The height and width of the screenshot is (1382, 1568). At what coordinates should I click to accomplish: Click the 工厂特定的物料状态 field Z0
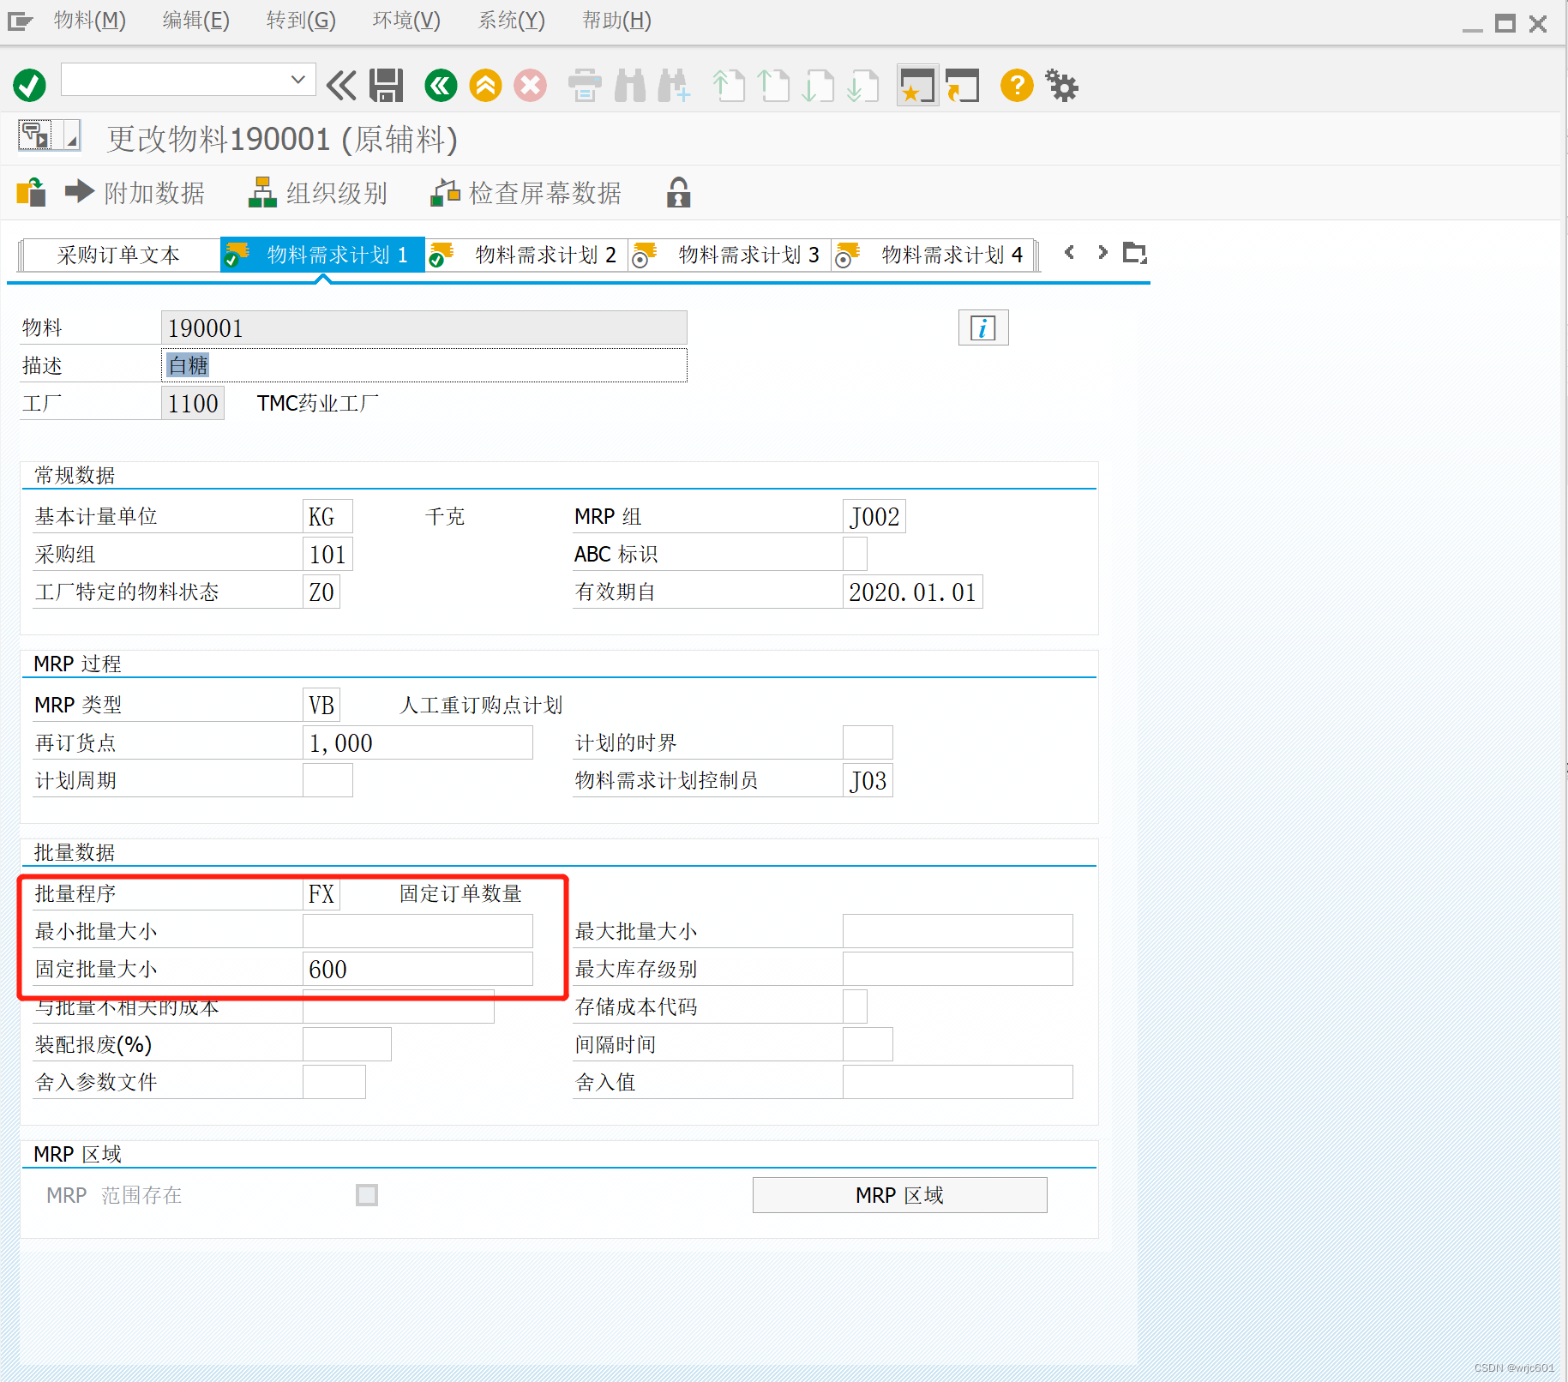point(321,592)
